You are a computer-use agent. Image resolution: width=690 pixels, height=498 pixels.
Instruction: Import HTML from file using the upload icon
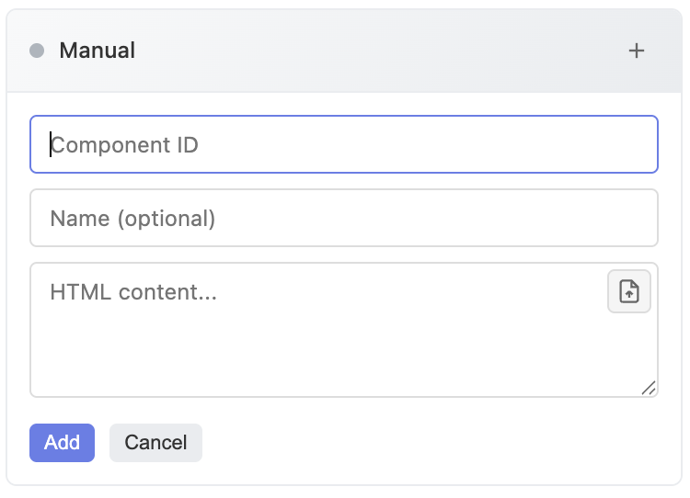point(629,292)
